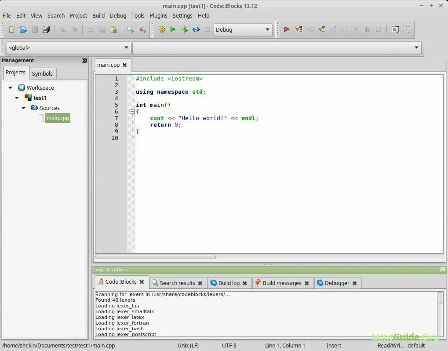The image size is (448, 351).
Task: Open the View menu
Action: 36,16
